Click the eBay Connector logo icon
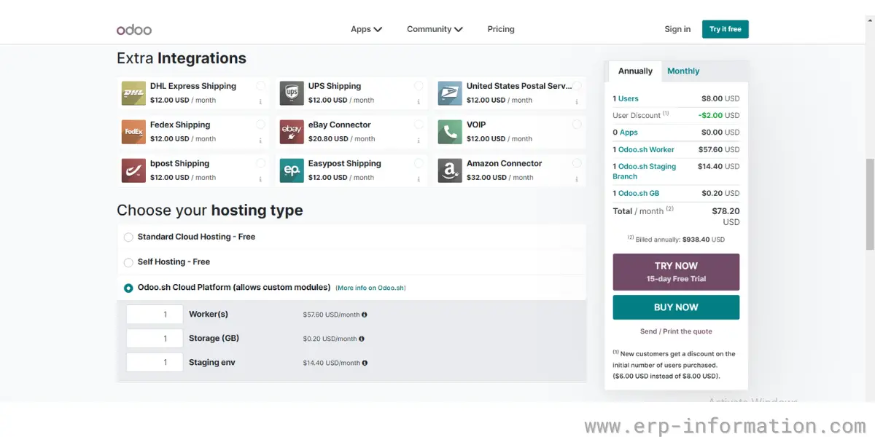 [291, 132]
